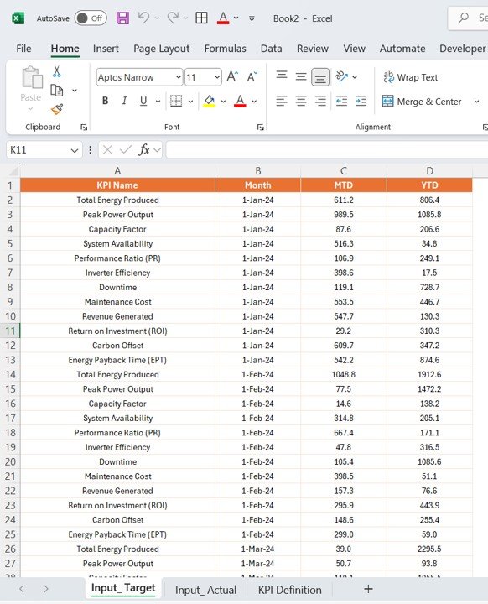Click the Redo arrow icon
This screenshot has width=488, height=604.
(x=173, y=18)
